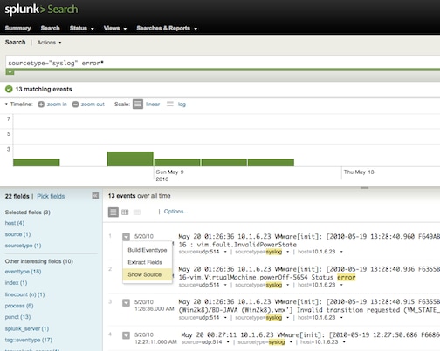
Task: Click the zoom out link
Action: tap(93, 105)
